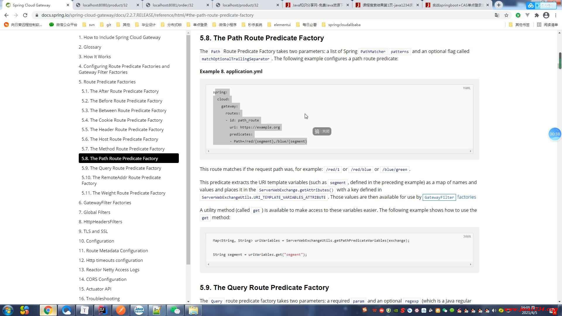View site security lock information
Screen dimensions: 562x316
tap(36, 15)
